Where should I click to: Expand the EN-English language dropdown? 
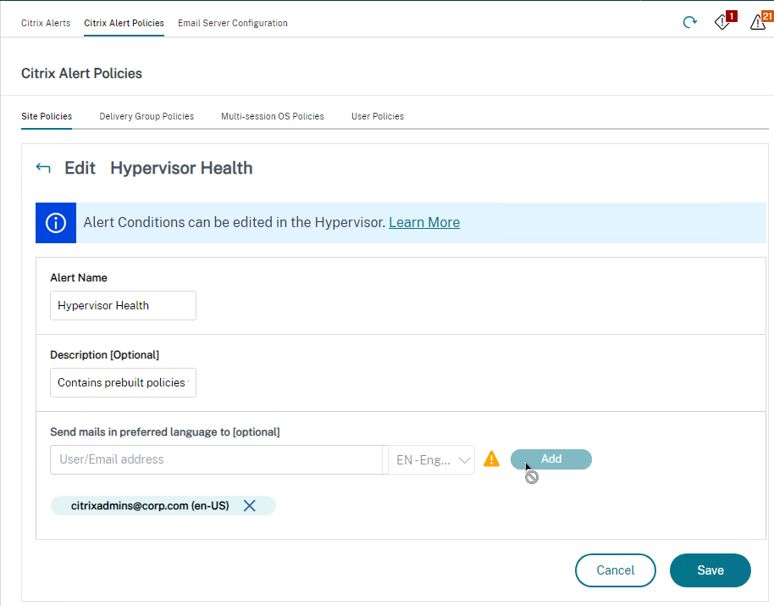point(431,460)
